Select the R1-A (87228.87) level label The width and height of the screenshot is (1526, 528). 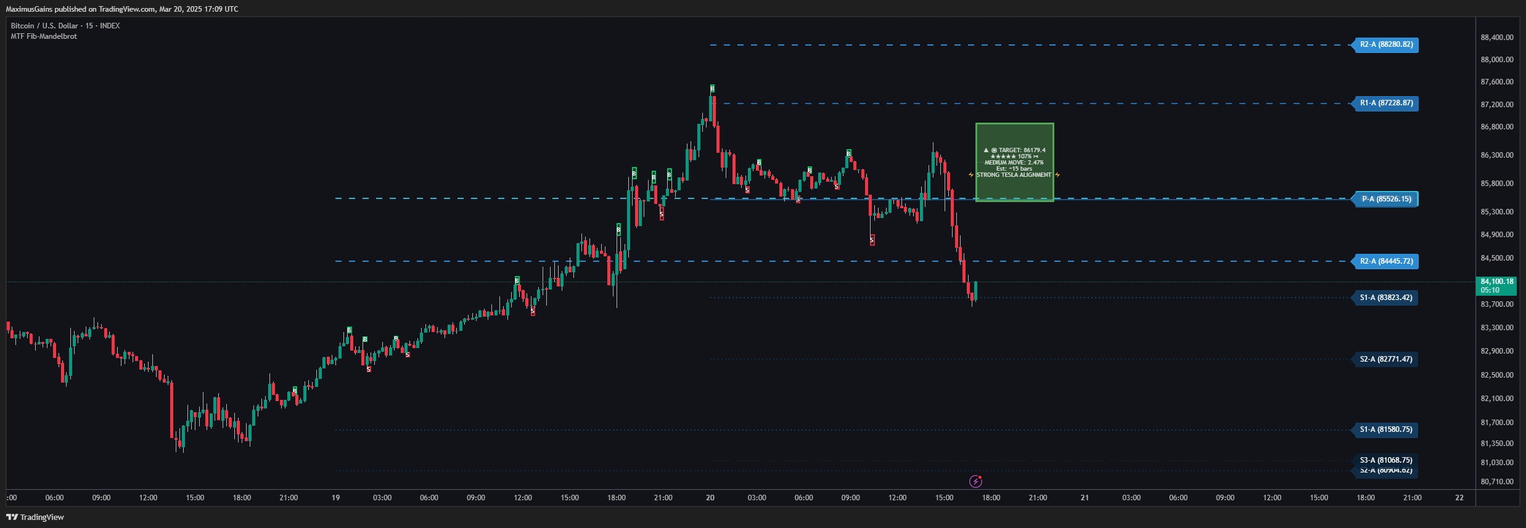[1386, 104]
